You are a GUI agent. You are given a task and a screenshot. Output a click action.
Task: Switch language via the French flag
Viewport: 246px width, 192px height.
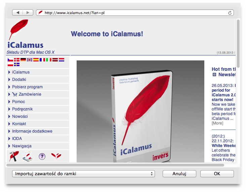42,60
